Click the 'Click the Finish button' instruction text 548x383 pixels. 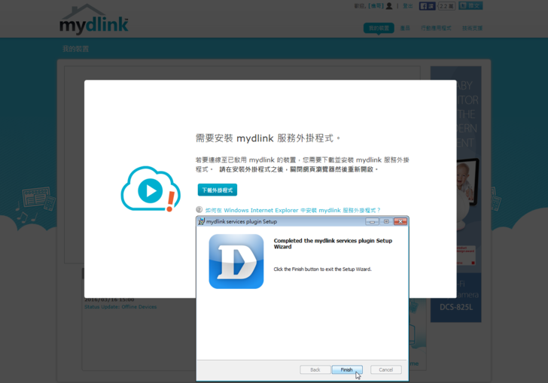[x=323, y=269]
